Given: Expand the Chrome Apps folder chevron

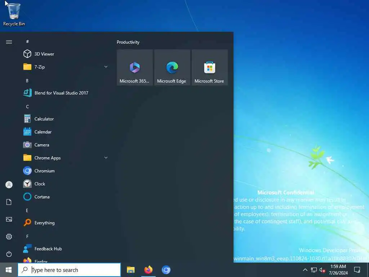Looking at the screenshot, I should tap(106, 158).
